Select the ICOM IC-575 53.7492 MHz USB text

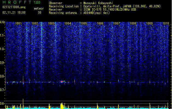tap(110, 10)
